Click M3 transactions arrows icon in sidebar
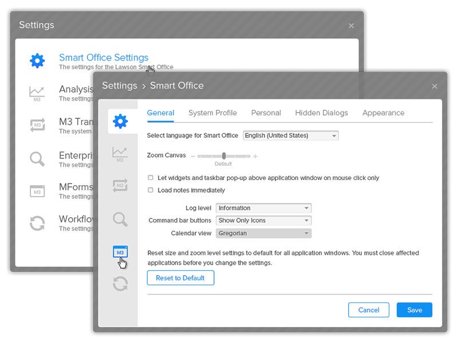The height and width of the screenshot is (343, 458). tap(120, 185)
